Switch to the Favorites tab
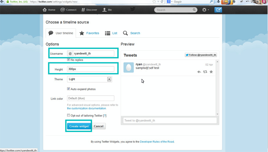The image size is (268, 152). pyautogui.click(x=89, y=33)
